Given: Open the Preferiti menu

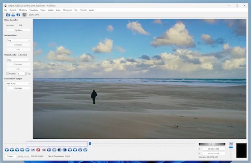Looking at the screenshot, I should pyautogui.click(x=83, y=10).
